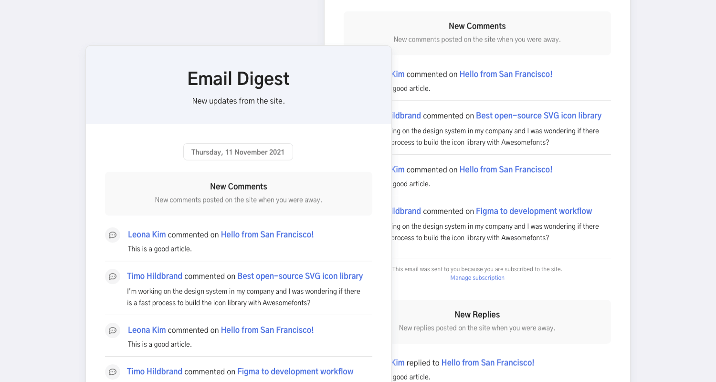This screenshot has width=716, height=382.
Task: Click the 'Thursday, 11 November 2021' date pill
Action: tap(238, 152)
